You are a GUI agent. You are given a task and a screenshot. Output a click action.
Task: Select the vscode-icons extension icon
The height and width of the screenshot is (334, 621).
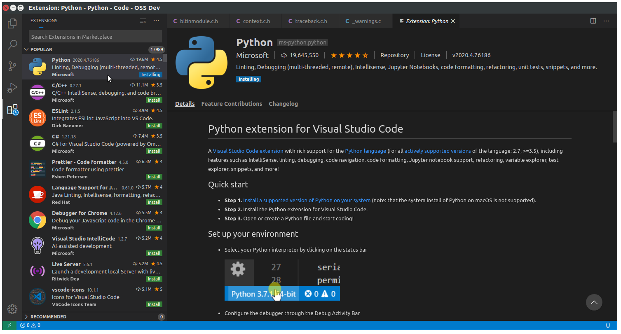(x=37, y=297)
